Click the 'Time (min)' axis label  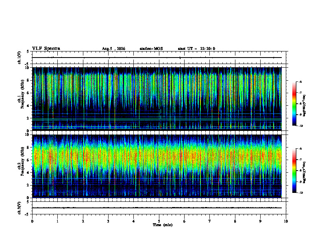[x=163, y=225]
